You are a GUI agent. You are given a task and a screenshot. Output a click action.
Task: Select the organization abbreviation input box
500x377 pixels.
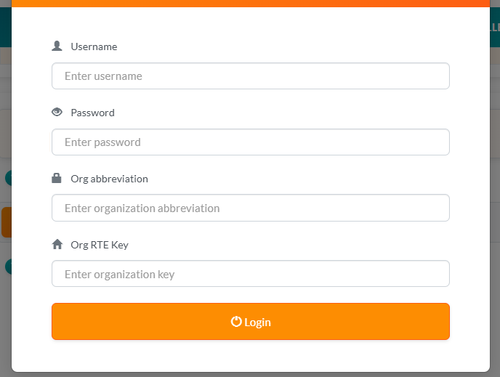click(251, 208)
